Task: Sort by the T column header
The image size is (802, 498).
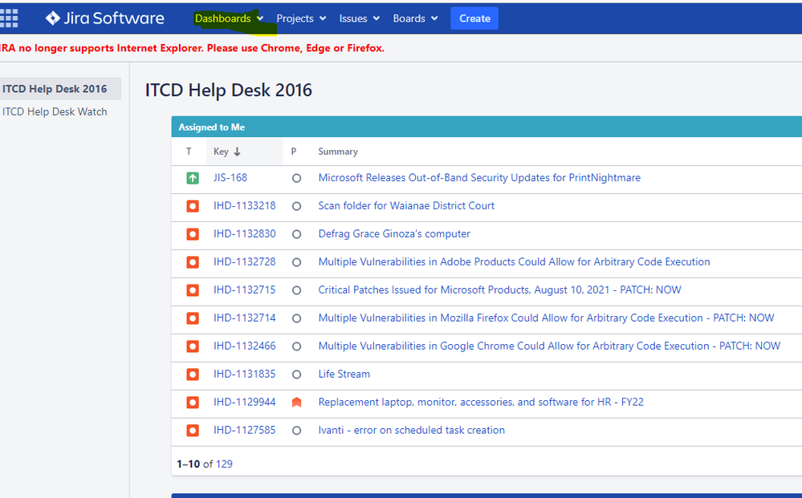Action: pyautogui.click(x=189, y=152)
